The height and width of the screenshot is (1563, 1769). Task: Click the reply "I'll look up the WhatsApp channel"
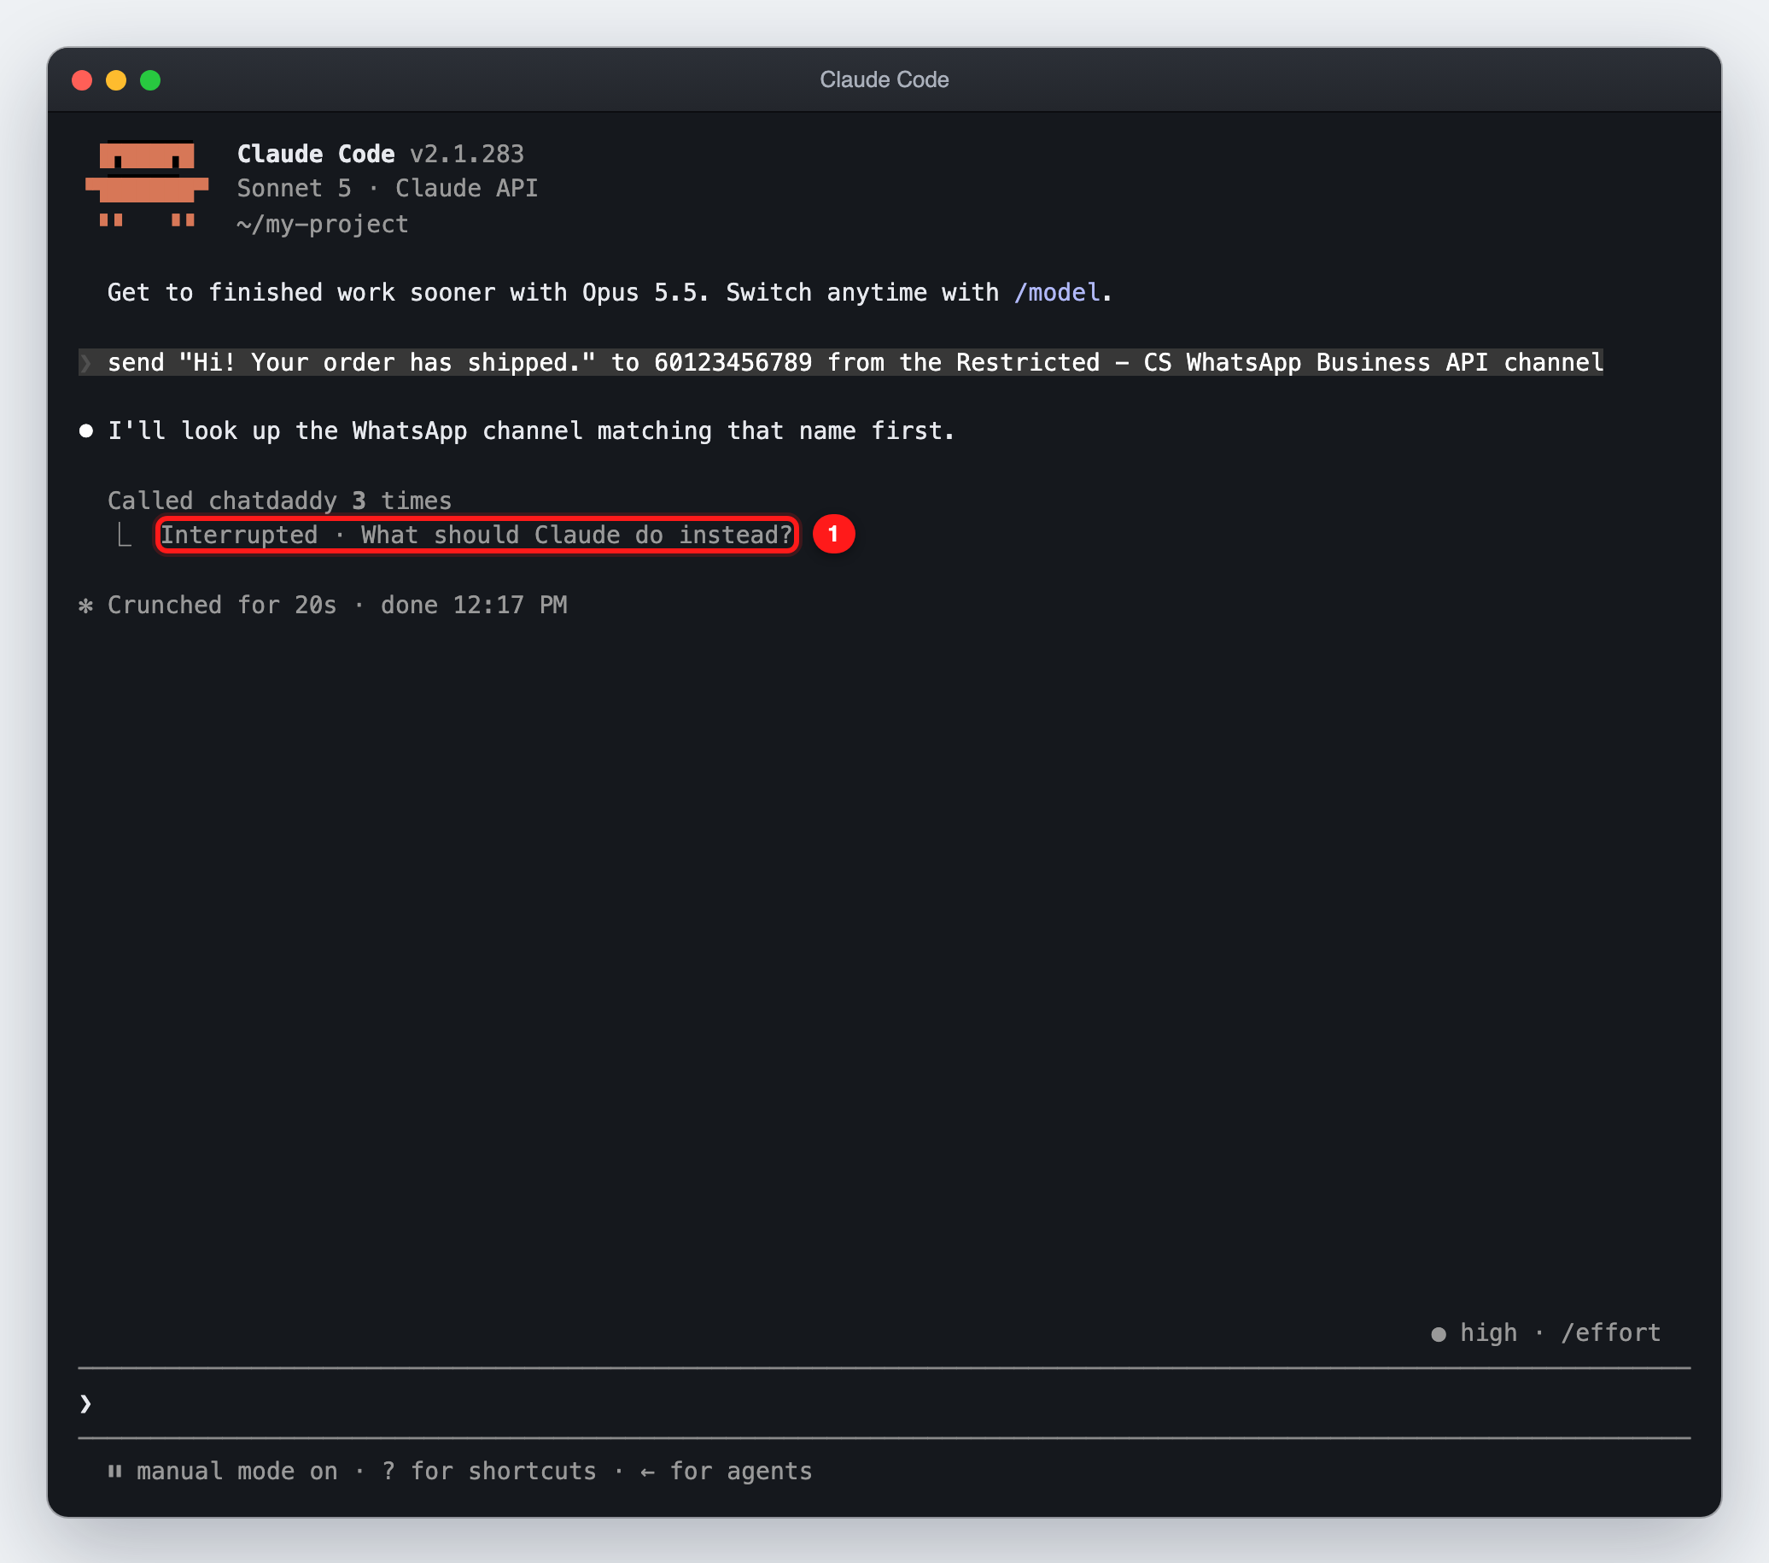pyautogui.click(x=530, y=431)
